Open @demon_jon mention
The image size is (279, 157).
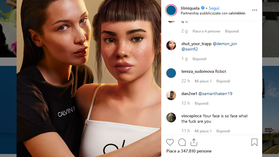pyautogui.click(x=225, y=44)
